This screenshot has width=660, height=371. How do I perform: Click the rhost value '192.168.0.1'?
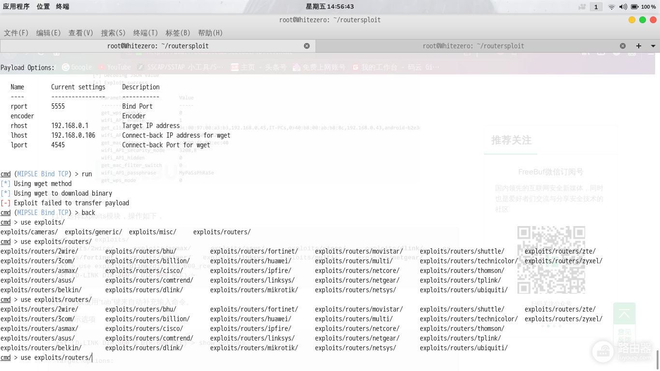coord(70,126)
